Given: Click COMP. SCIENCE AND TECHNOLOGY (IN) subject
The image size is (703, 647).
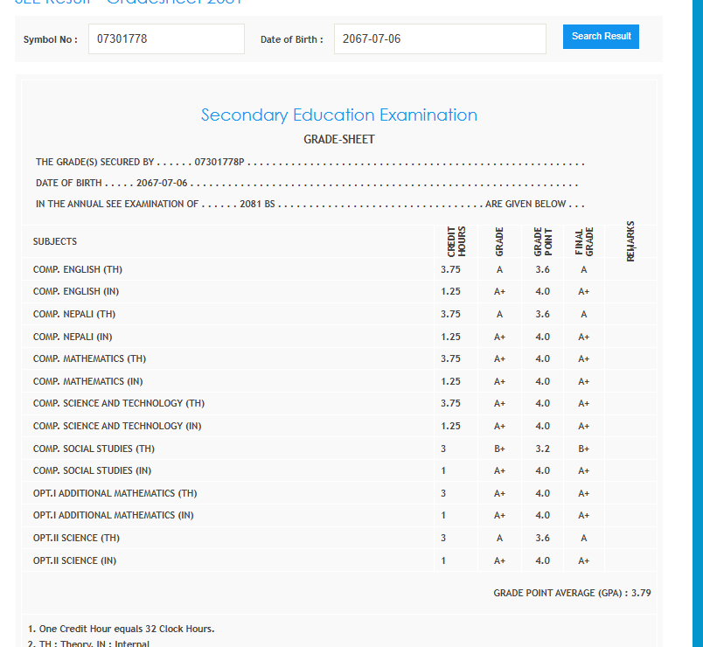Looking at the screenshot, I should click(117, 426).
